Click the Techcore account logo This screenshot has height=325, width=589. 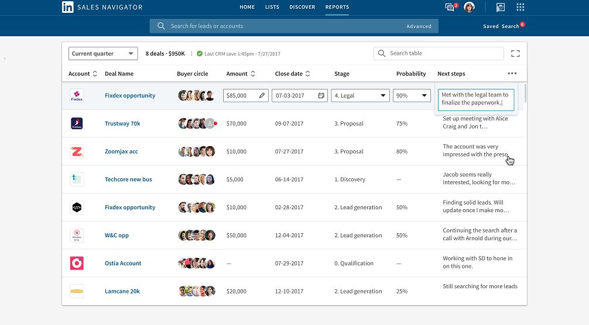coord(77,179)
